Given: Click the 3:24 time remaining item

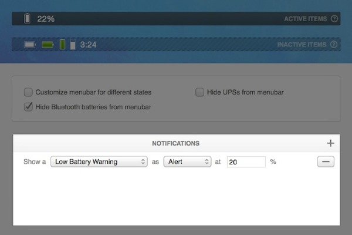Looking at the screenshot, I should tap(88, 45).
